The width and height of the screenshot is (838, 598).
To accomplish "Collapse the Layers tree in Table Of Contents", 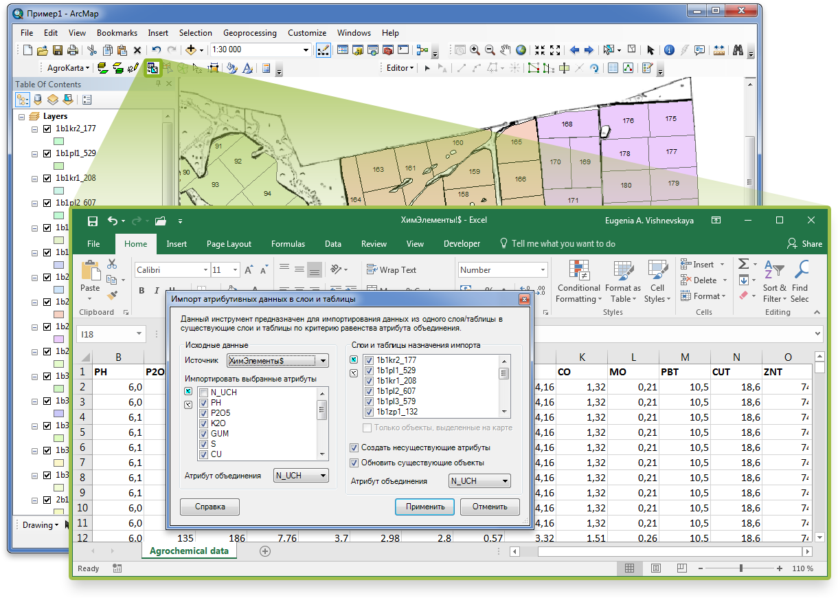I will (22, 116).
